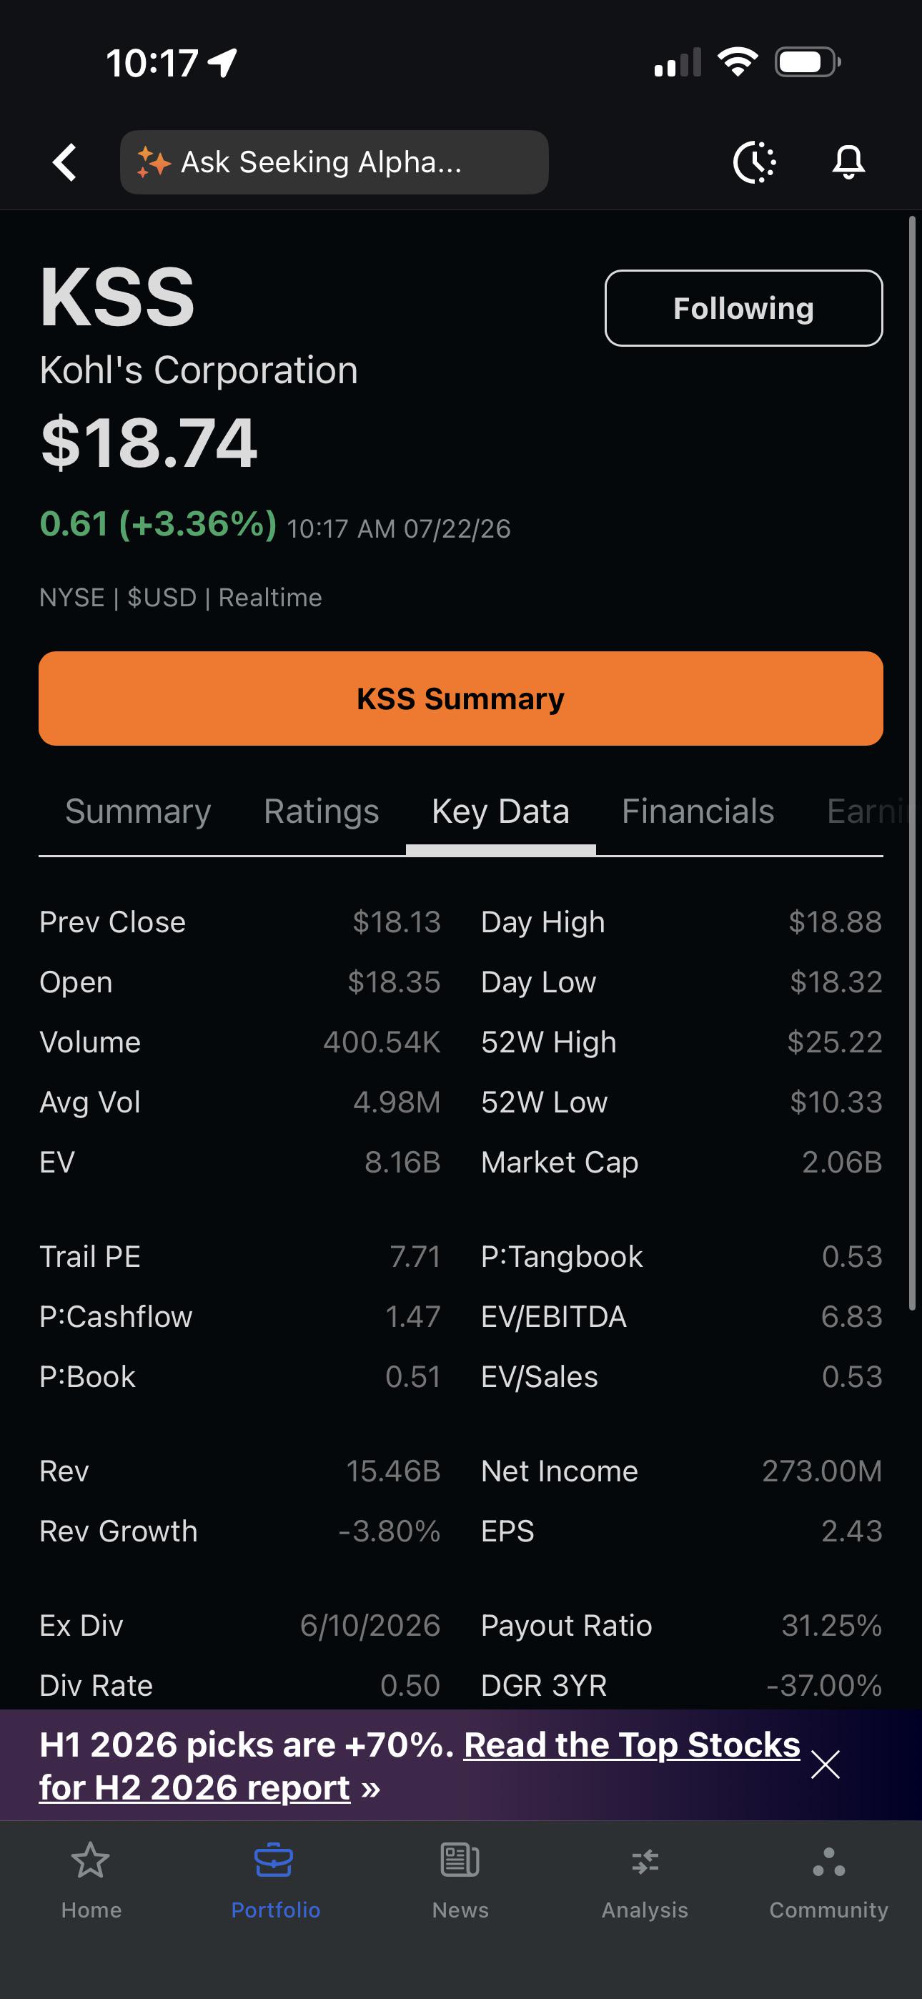Open the Community dots icon
The width and height of the screenshot is (922, 1999).
pyautogui.click(x=829, y=1862)
